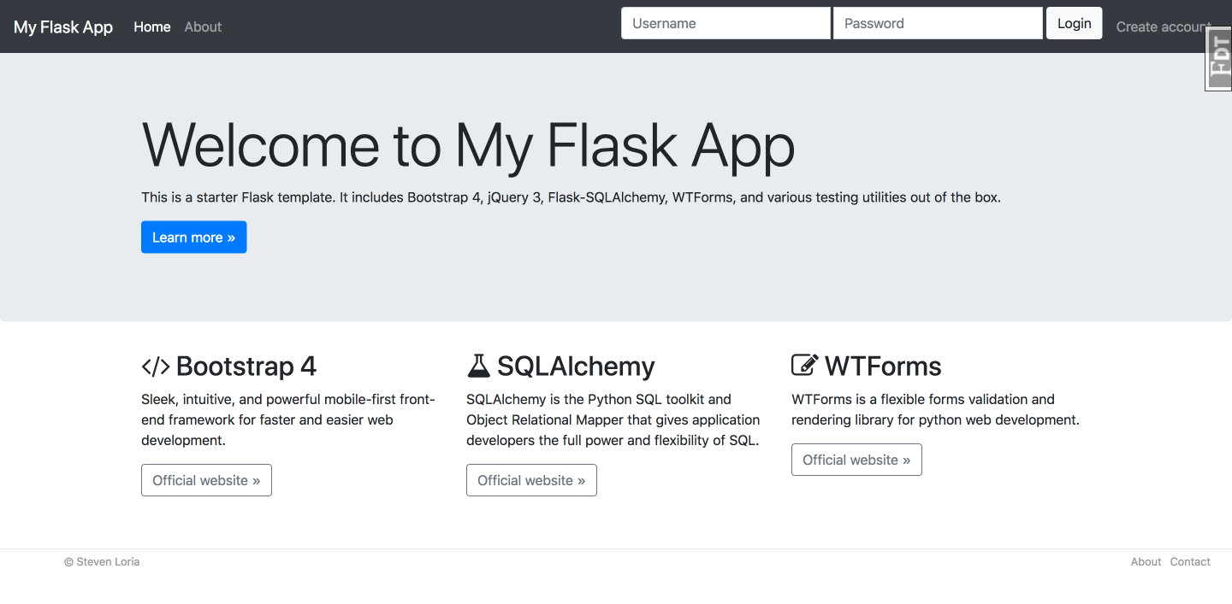Image resolution: width=1232 pixels, height=604 pixels.
Task: Click the code brackets icon beside Bootstrap 4
Action: coord(156,367)
